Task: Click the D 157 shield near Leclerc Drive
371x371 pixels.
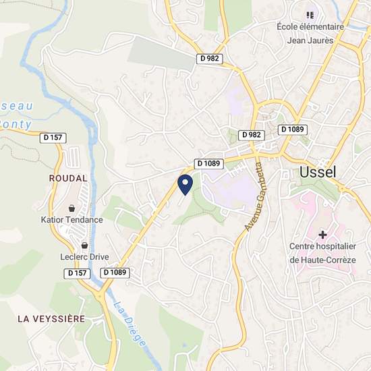Action: pyautogui.click(x=77, y=273)
